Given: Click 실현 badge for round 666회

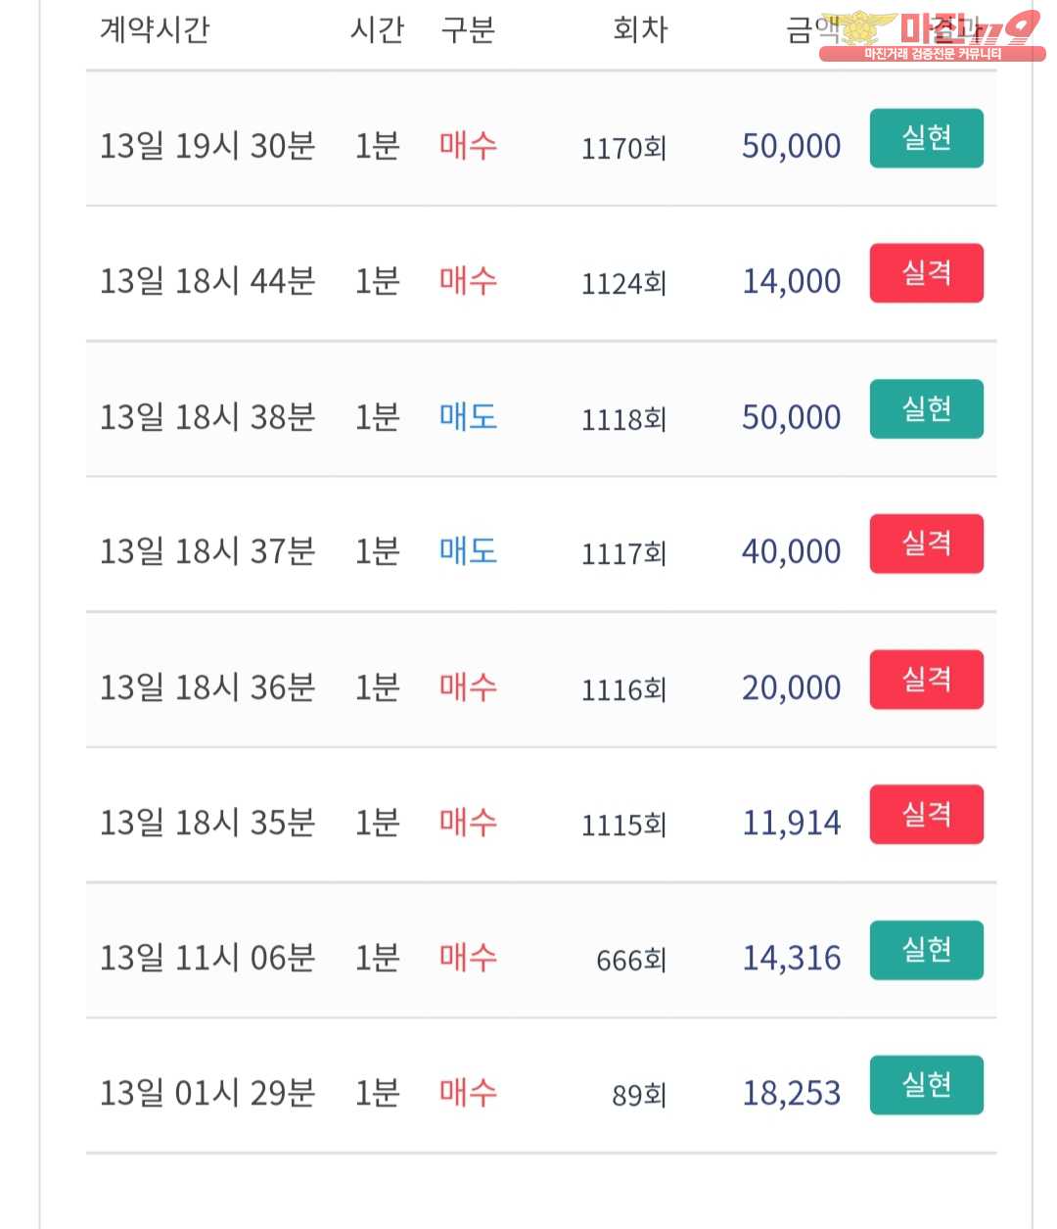Looking at the screenshot, I should (926, 950).
